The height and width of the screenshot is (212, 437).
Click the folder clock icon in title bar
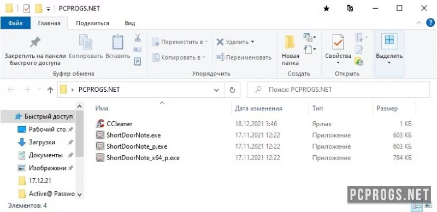pyautogui.click(x=350, y=8)
